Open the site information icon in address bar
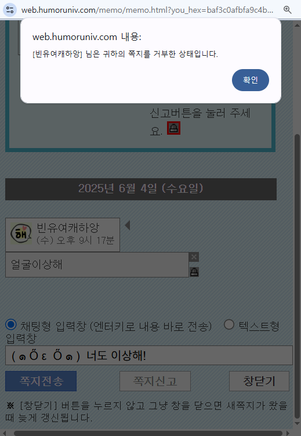This screenshot has width=301, height=436. pyautogui.click(x=10, y=10)
